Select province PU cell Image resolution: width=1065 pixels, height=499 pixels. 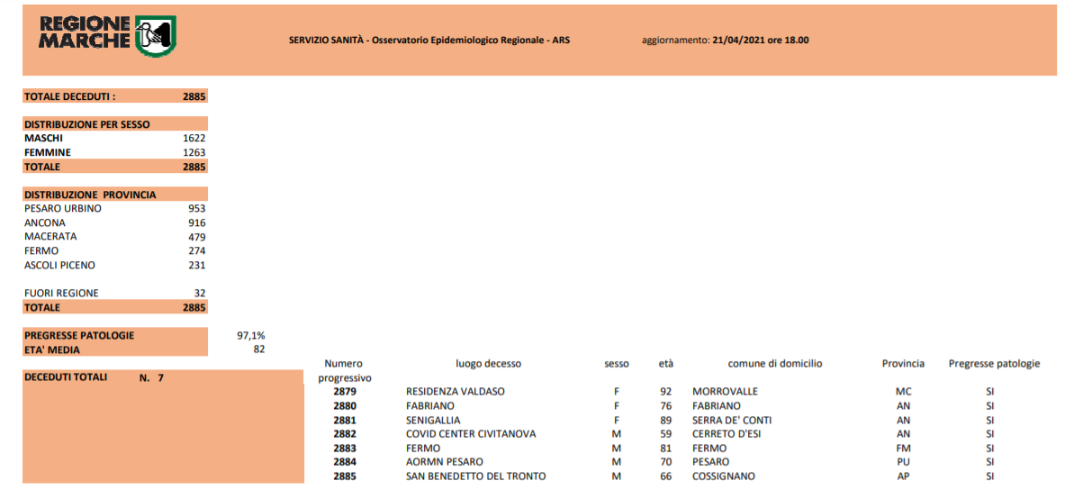tap(903, 461)
